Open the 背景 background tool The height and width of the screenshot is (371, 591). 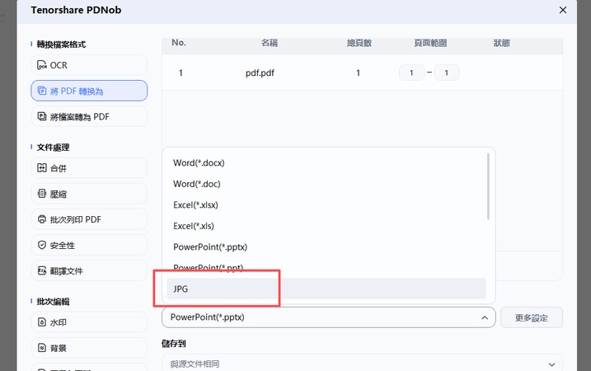(x=89, y=348)
